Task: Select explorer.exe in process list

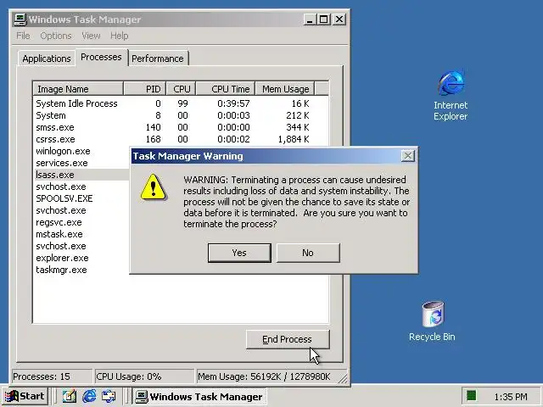Action: (x=62, y=258)
